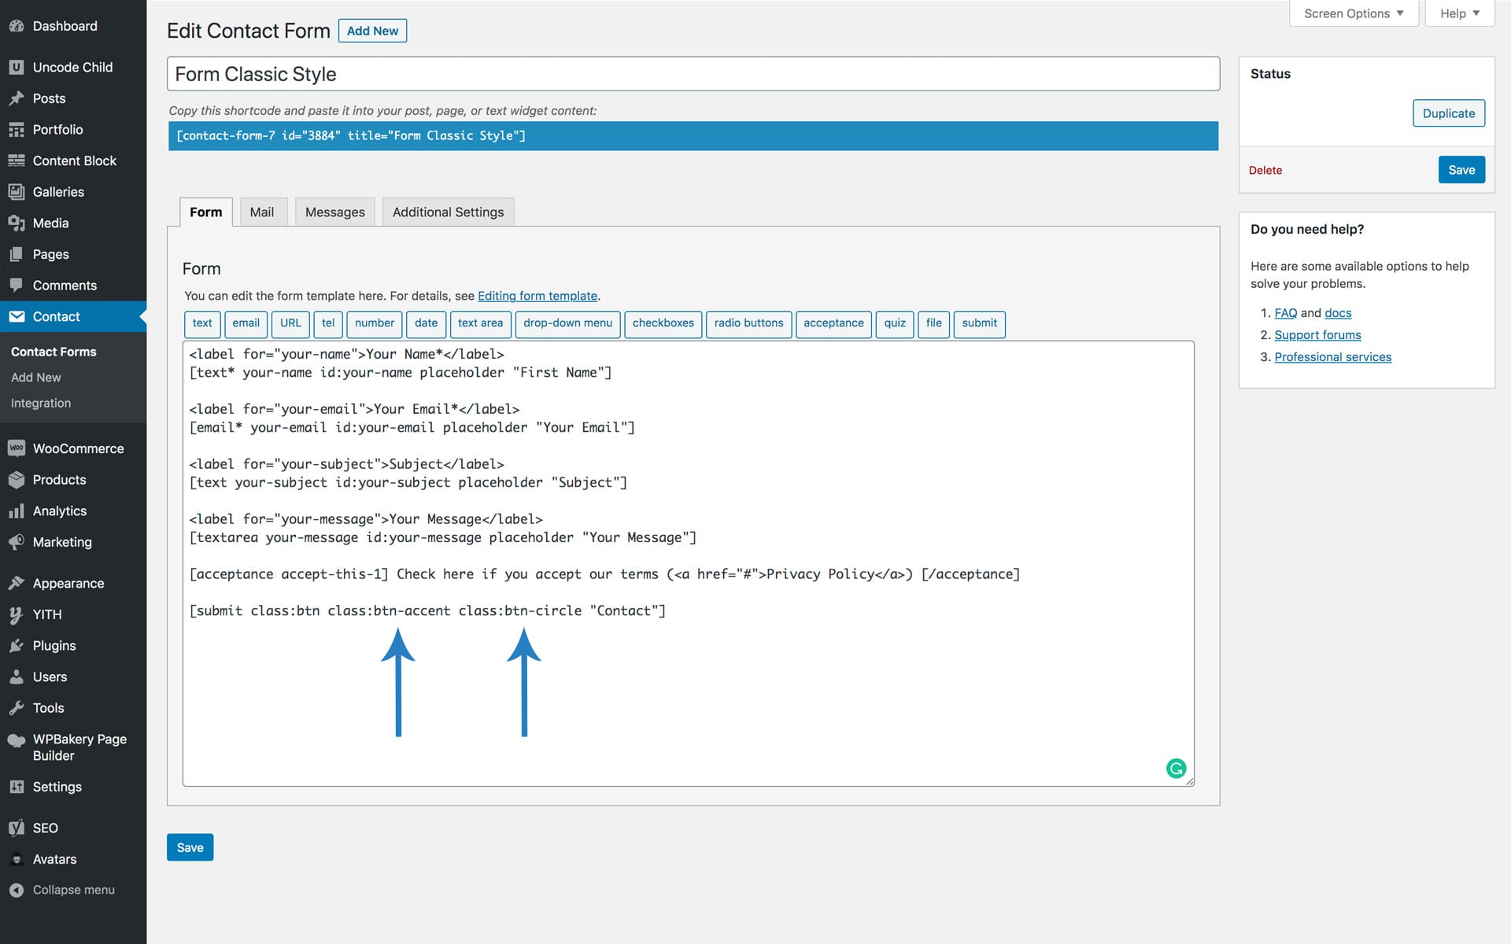Click the Marketing megaphone icon
1511x944 pixels.
tap(17, 542)
